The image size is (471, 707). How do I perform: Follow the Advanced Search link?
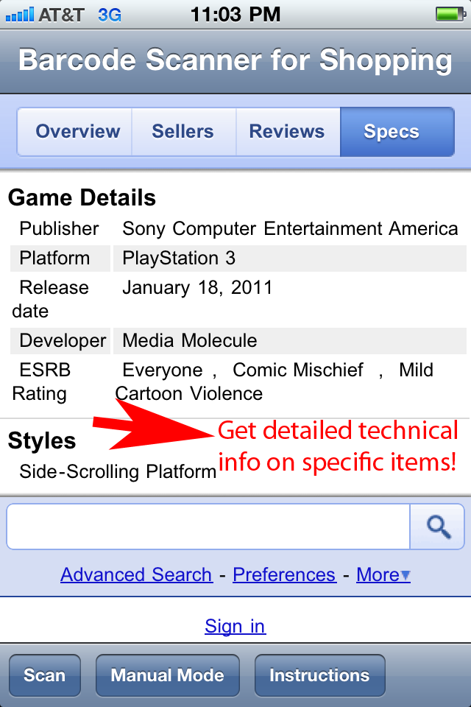136,574
